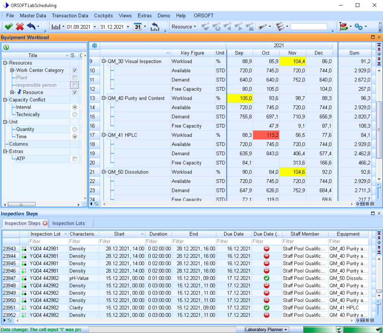This screenshot has width=383, height=333.
Task: Open the undo arrow icon
Action: coord(31,27)
